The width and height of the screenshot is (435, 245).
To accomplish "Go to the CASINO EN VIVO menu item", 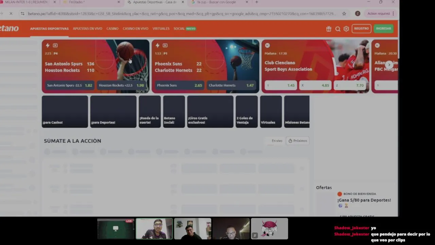I will pyautogui.click(x=135, y=29).
